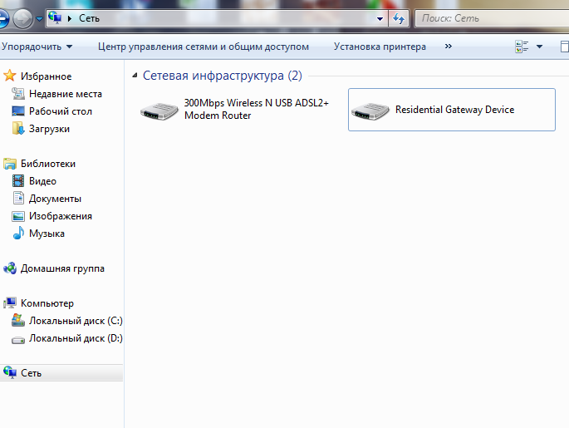The image size is (569, 428).
Task: Show more toolbar commands via the chevron
Action: point(449,46)
